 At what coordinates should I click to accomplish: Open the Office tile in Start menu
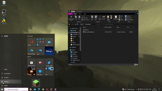click(x=31, y=42)
